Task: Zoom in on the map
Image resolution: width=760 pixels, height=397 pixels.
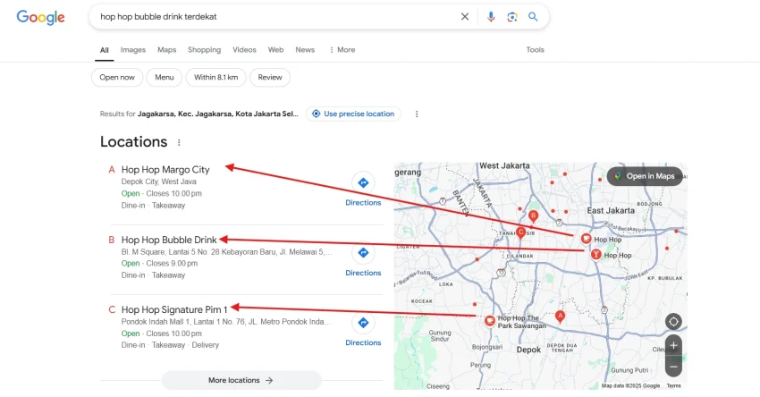Action: 673,345
